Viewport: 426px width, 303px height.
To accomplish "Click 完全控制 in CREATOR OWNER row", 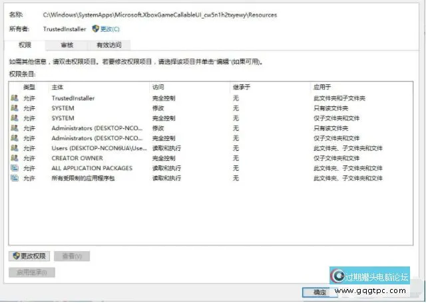I will pyautogui.click(x=164, y=158).
